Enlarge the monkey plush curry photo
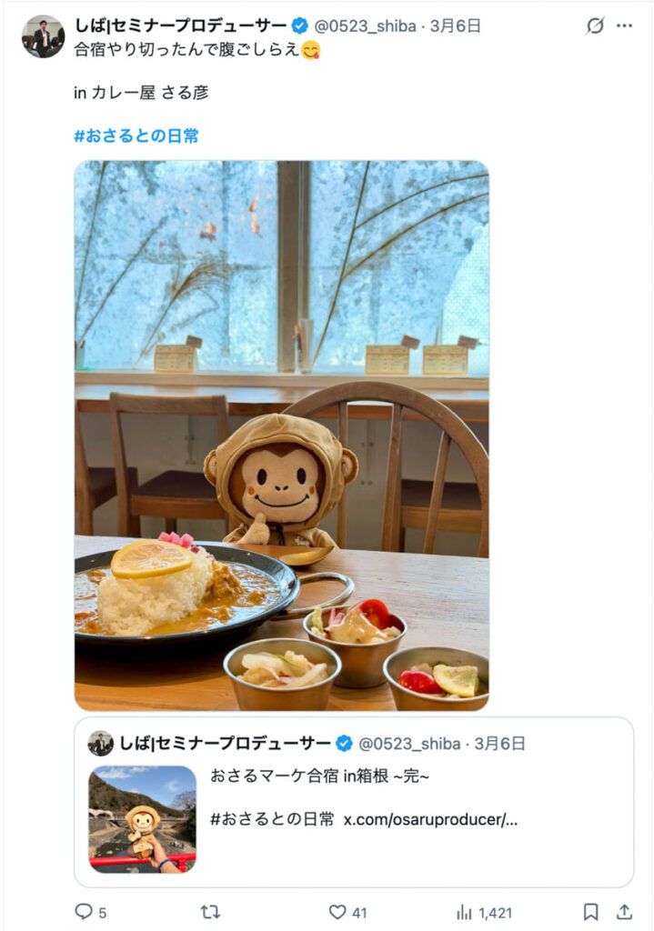The image size is (654, 931). (x=282, y=435)
